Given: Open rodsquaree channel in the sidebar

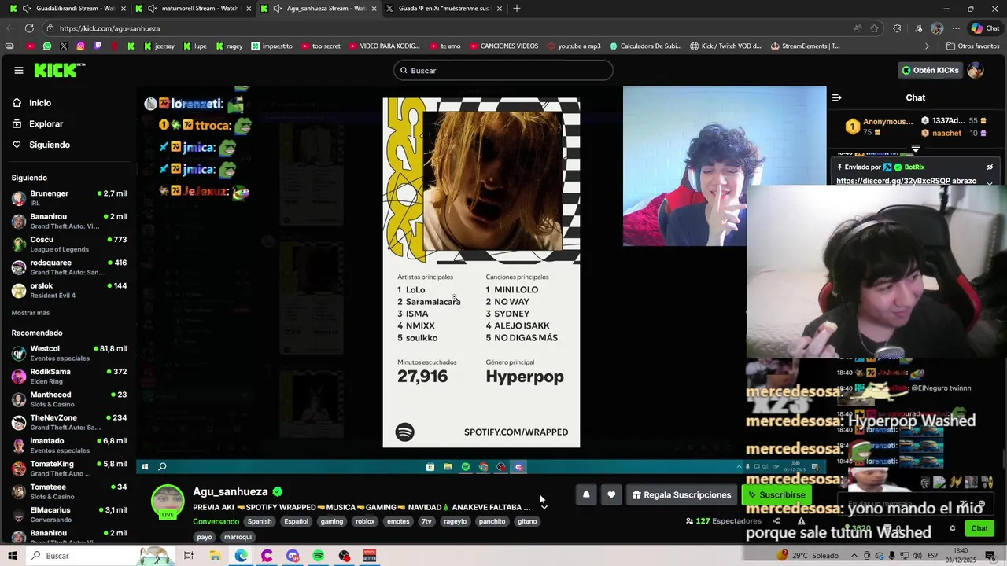Looking at the screenshot, I should 69,267.
